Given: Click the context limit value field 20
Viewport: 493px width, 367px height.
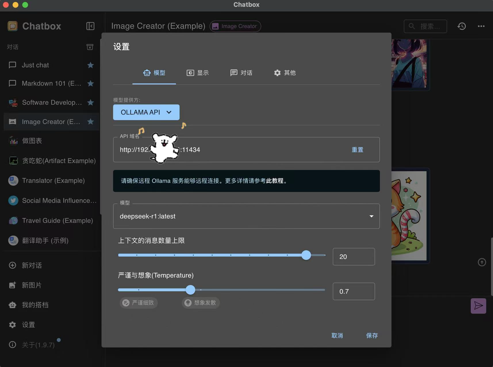Looking at the screenshot, I should [x=354, y=257].
